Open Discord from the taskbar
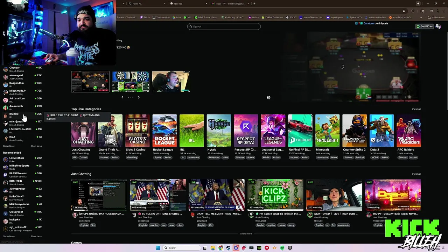Screen dimensions: 448x252 (236, 248)
